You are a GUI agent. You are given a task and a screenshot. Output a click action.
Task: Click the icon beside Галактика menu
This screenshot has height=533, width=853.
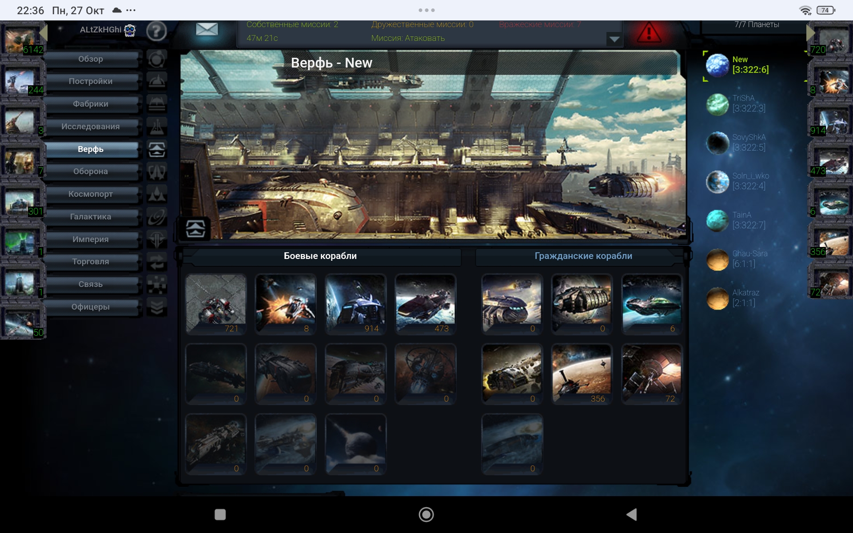click(x=157, y=217)
